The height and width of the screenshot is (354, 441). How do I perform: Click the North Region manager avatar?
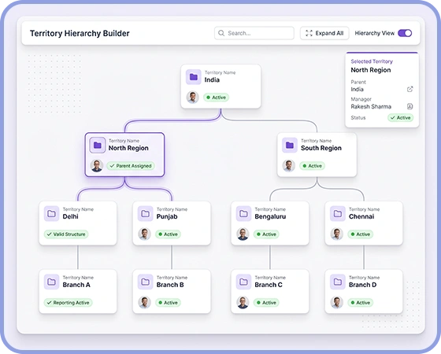(97, 166)
